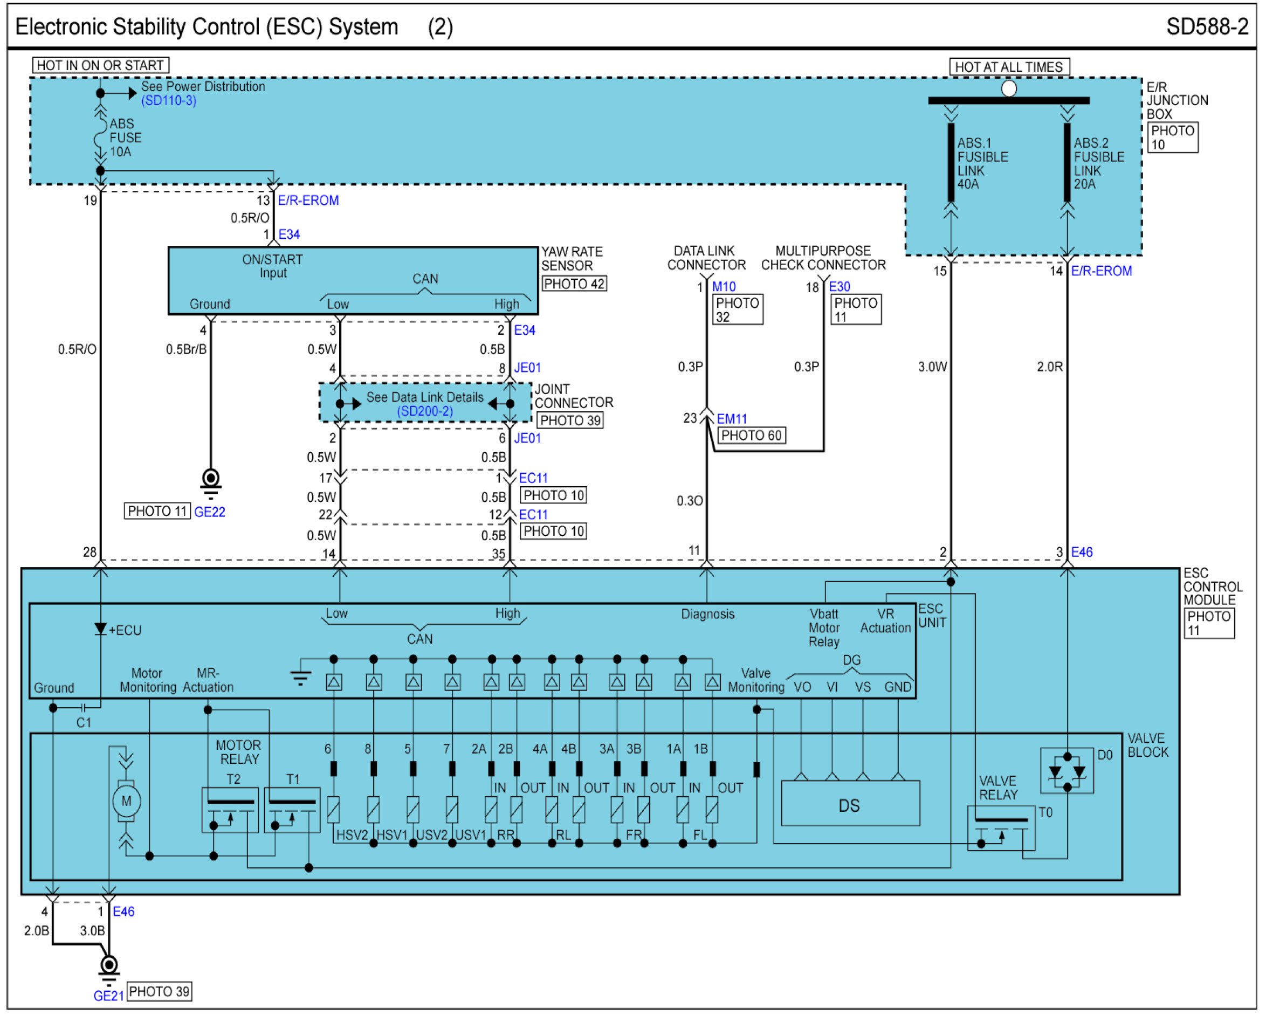This screenshot has width=1266, height=1022.
Task: Click motor relay T1 symbol
Action: (x=292, y=811)
